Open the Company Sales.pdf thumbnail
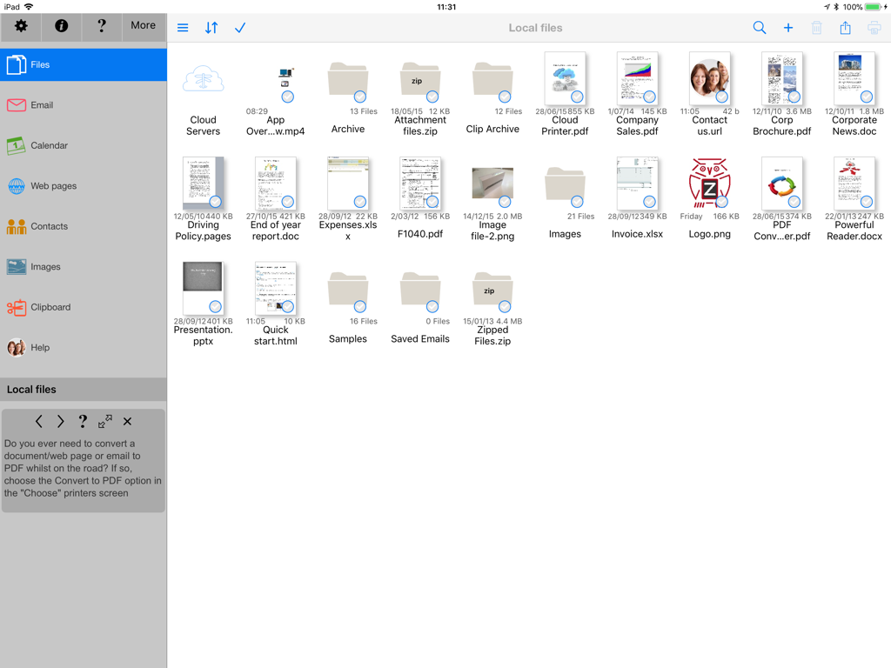The width and height of the screenshot is (891, 668). point(636,78)
